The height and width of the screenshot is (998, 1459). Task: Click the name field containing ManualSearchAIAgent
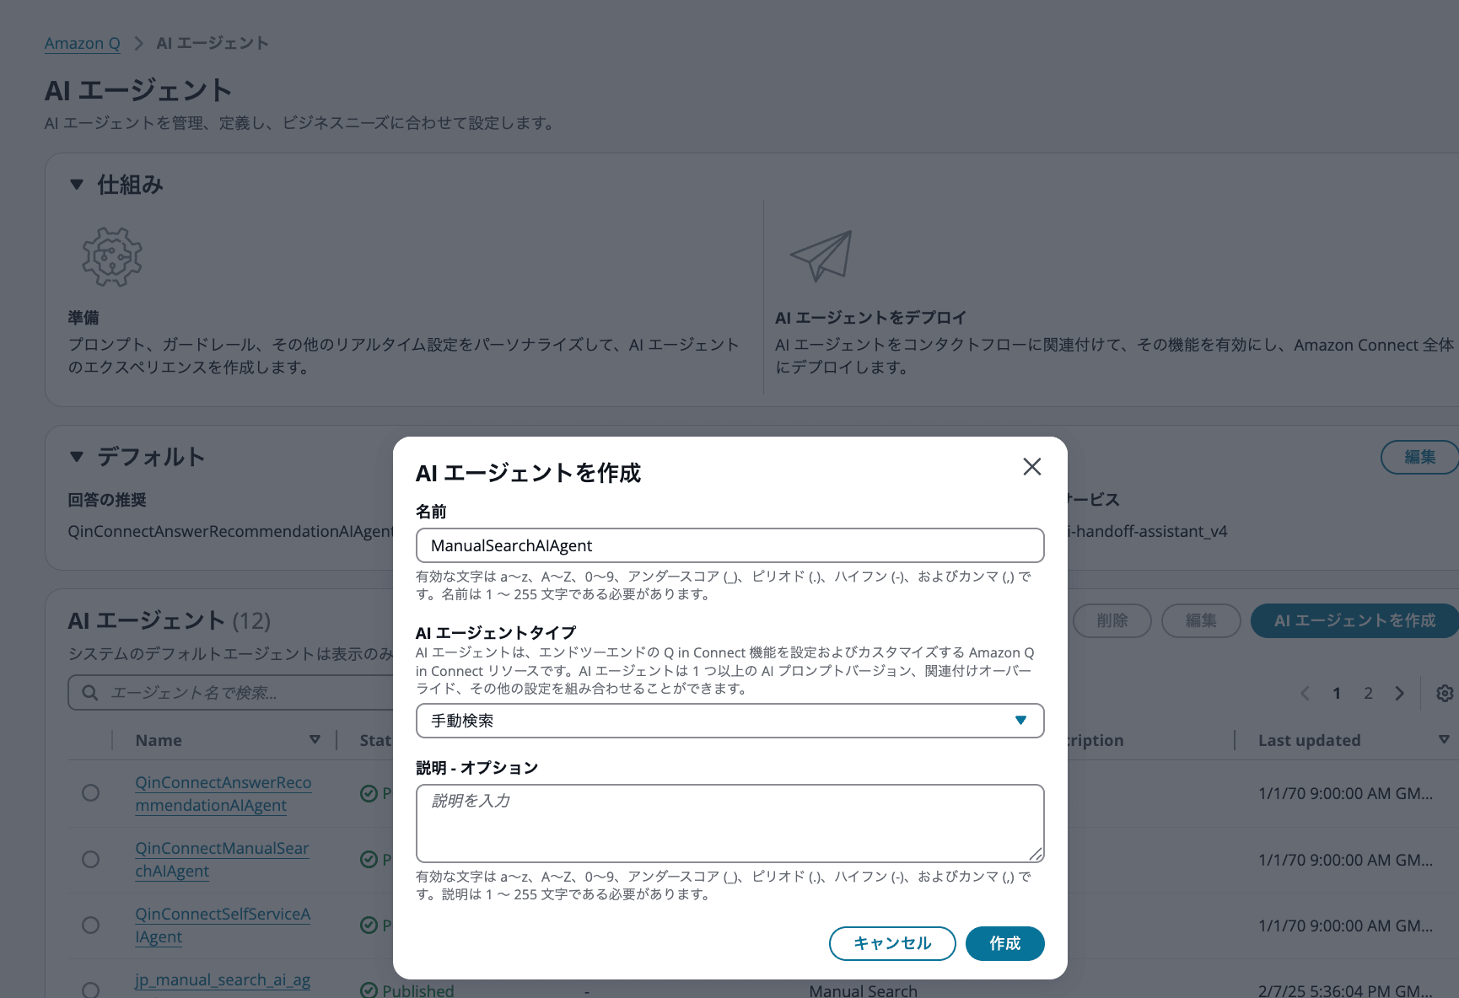click(729, 545)
